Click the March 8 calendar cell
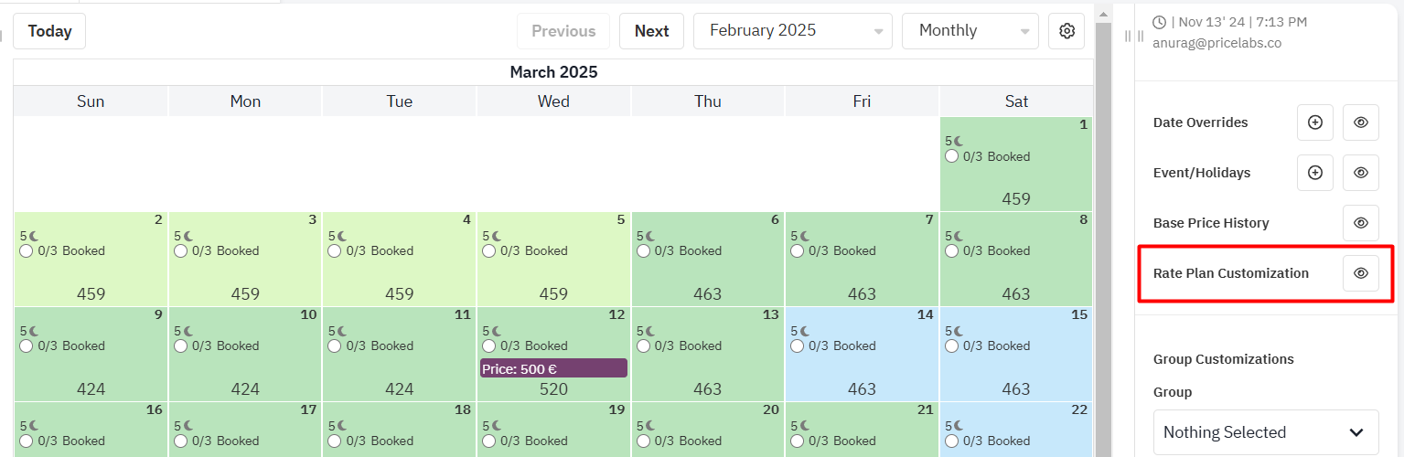 tap(1016, 259)
